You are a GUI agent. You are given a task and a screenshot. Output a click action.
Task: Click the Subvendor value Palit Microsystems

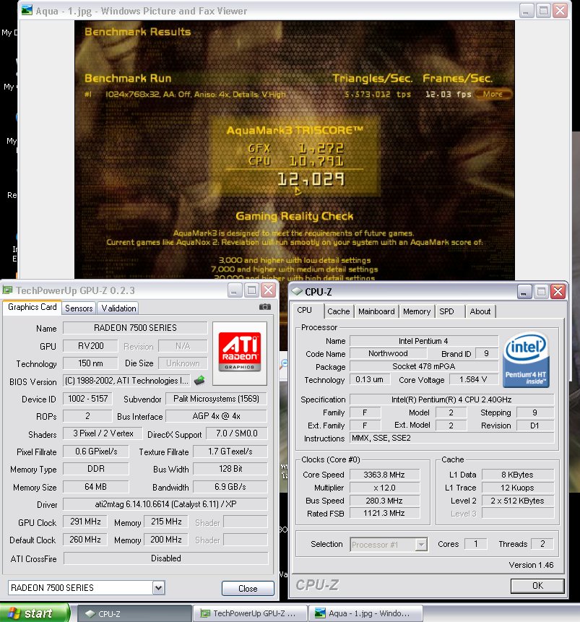(216, 399)
